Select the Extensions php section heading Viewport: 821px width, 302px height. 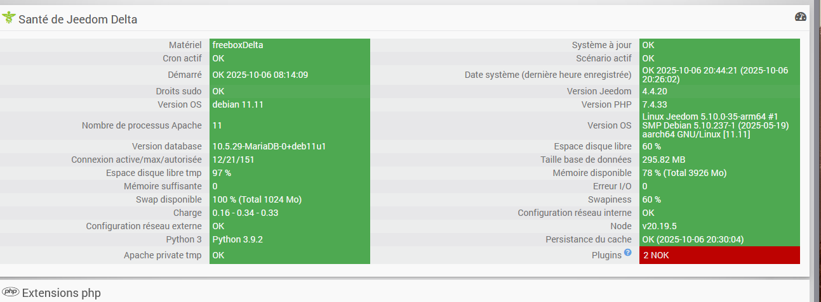[61, 293]
